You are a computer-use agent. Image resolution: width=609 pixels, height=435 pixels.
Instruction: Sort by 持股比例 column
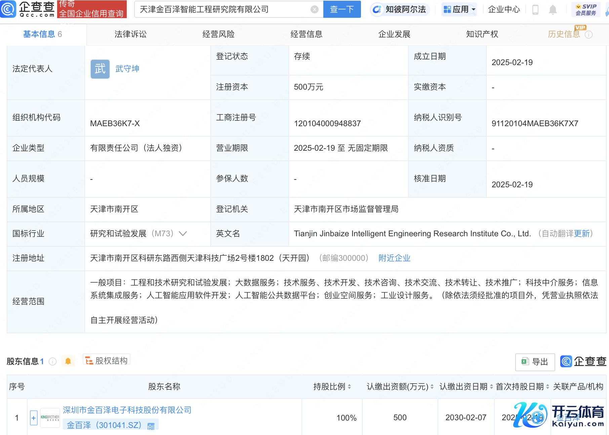coord(349,387)
